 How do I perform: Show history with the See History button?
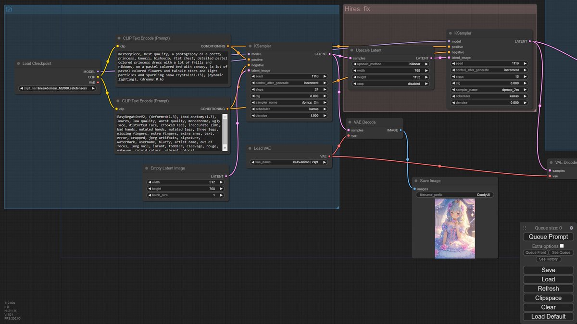point(548,259)
